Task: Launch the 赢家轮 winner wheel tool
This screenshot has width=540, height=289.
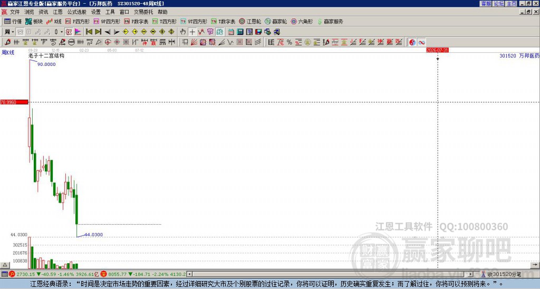Action: (x=276, y=21)
